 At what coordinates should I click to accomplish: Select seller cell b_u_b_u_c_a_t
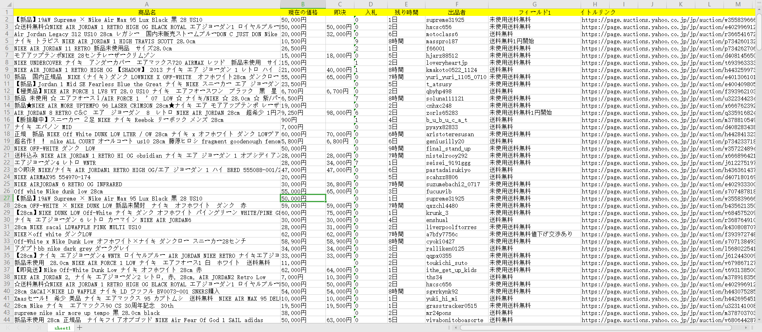[x=456, y=120]
